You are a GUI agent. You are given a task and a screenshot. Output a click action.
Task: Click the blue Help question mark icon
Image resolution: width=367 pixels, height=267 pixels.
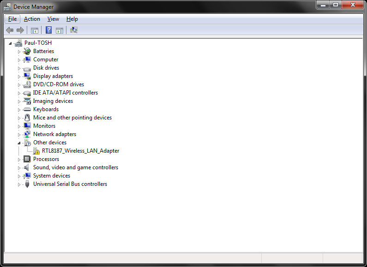point(48,30)
